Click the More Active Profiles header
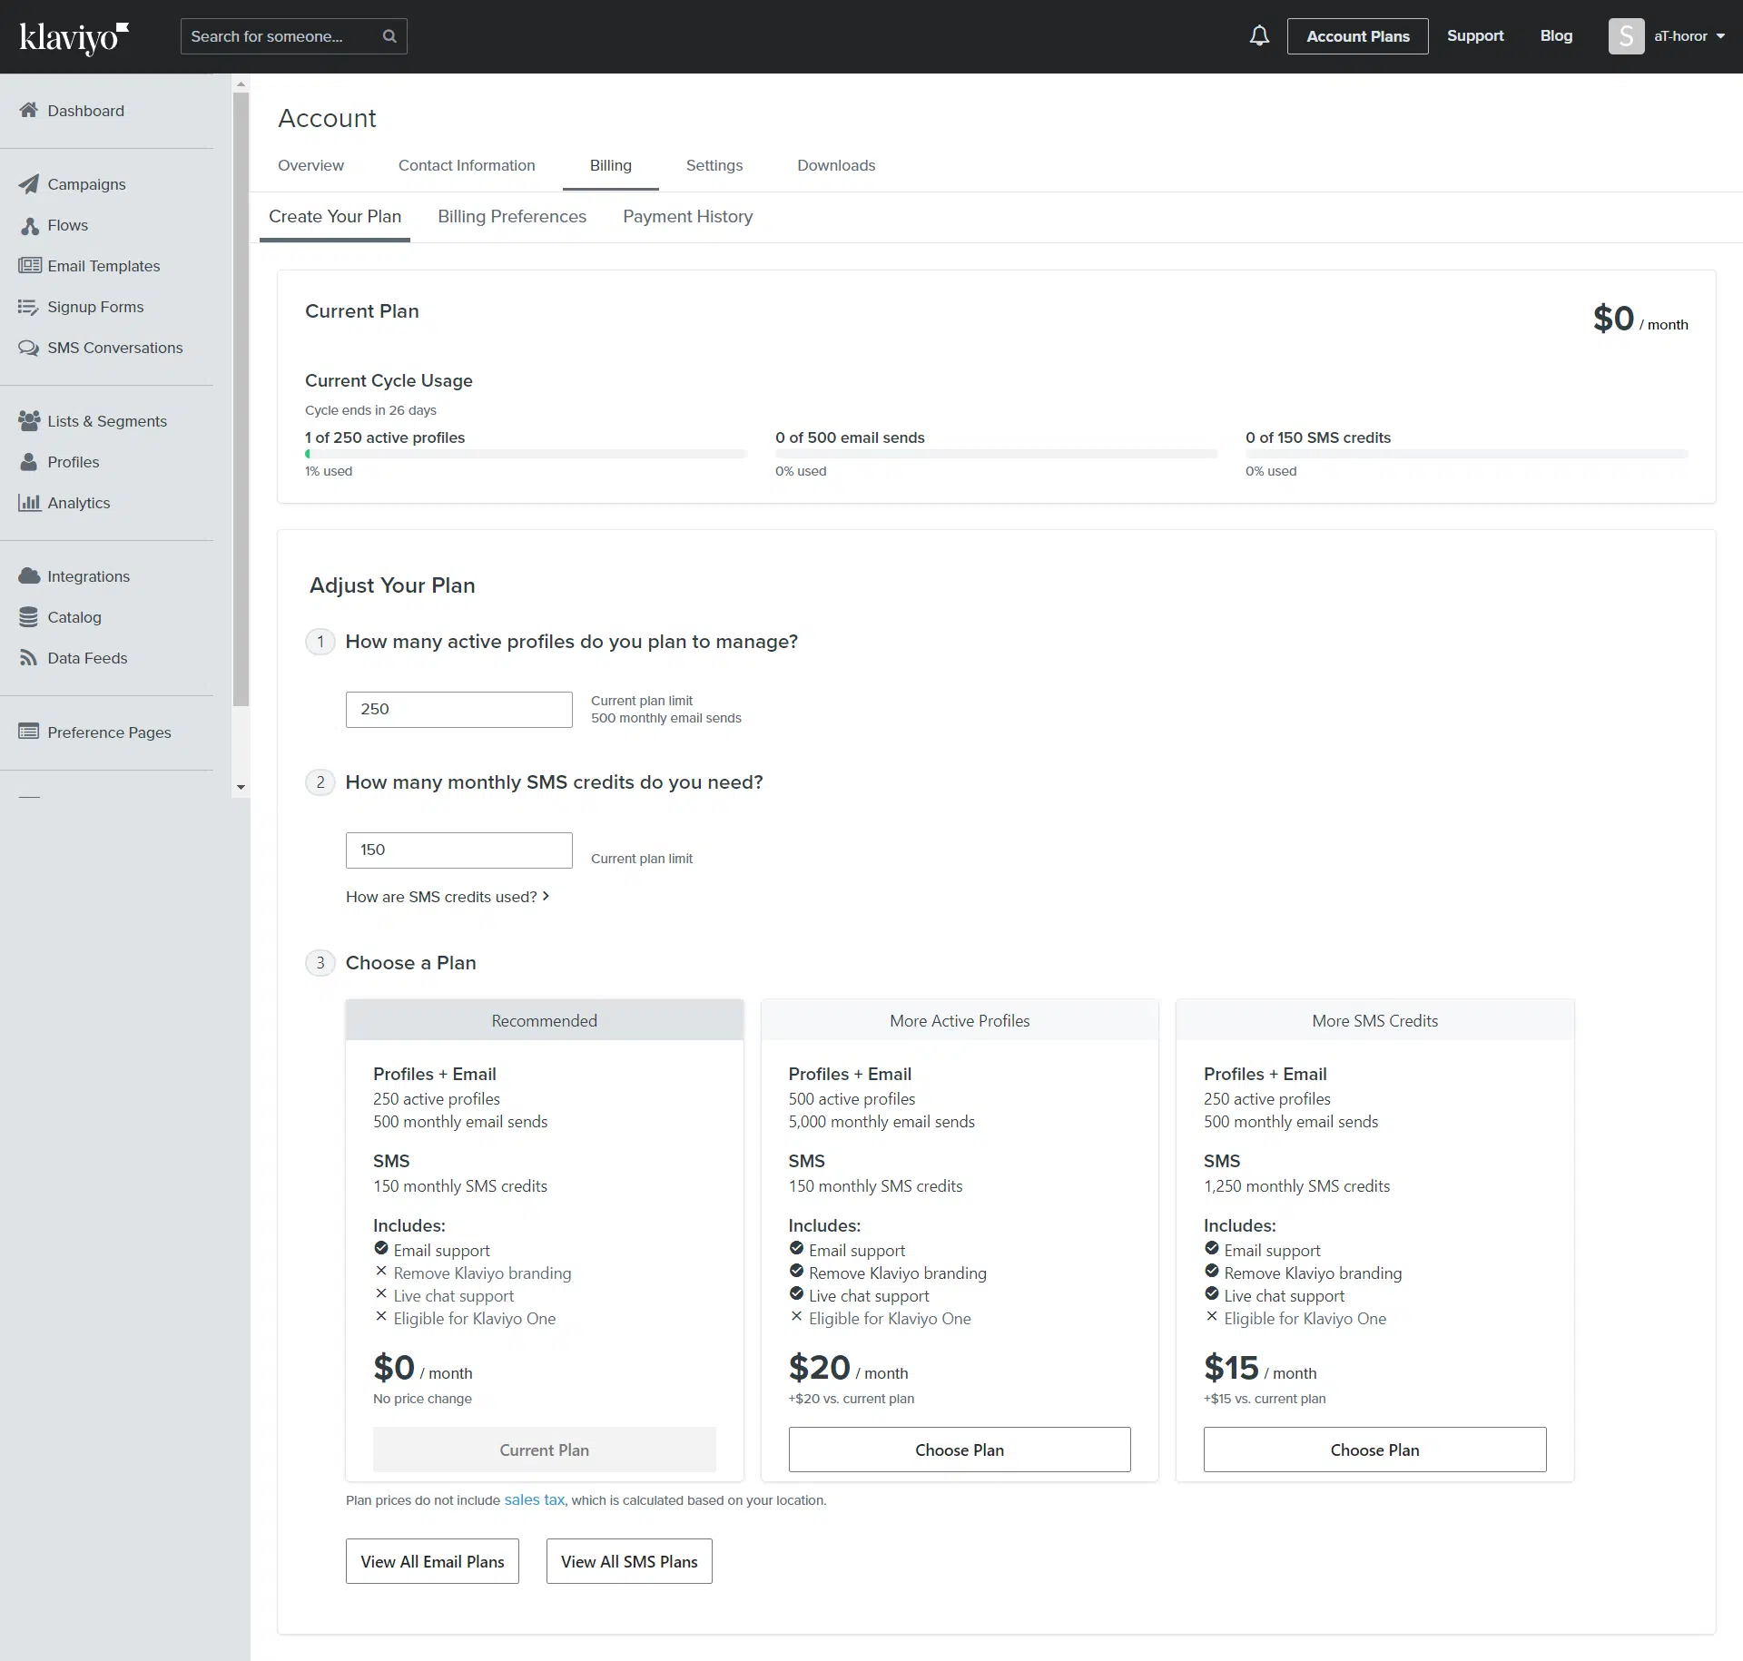This screenshot has width=1743, height=1661. pyautogui.click(x=960, y=1020)
